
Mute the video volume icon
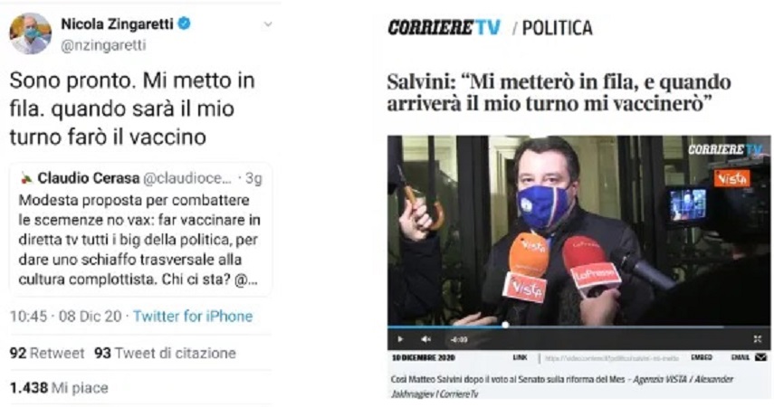[x=426, y=339]
